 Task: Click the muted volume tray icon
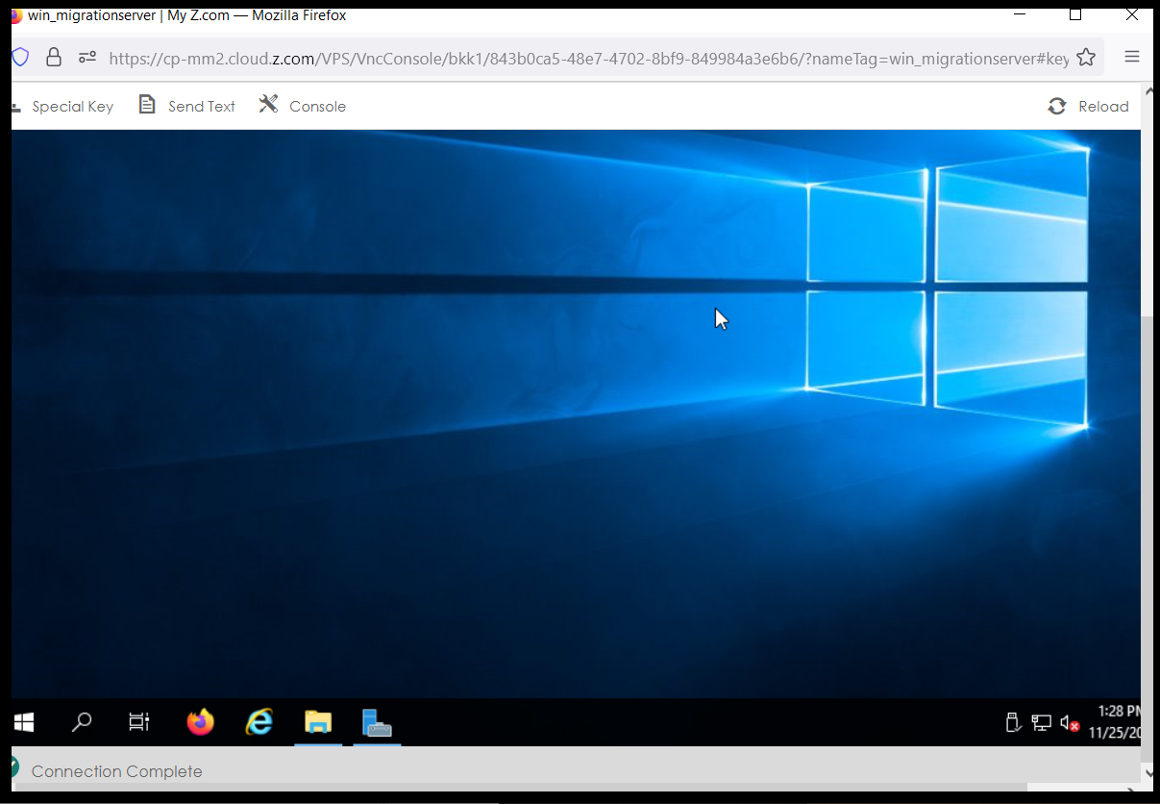1070,722
